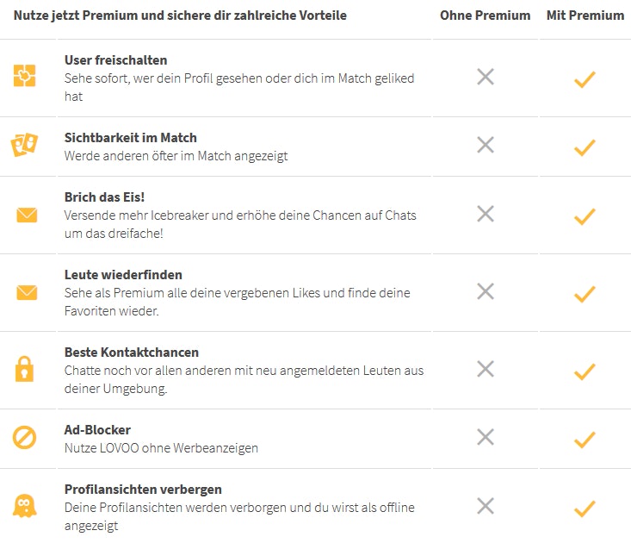Click the premium checkmark for Brich das Eis
This screenshot has height=543, width=631.
click(x=585, y=216)
